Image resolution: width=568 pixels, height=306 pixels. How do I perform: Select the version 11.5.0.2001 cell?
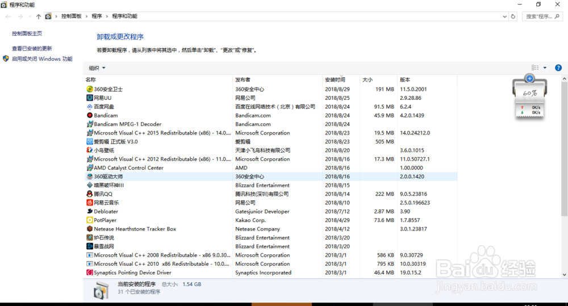414,89
